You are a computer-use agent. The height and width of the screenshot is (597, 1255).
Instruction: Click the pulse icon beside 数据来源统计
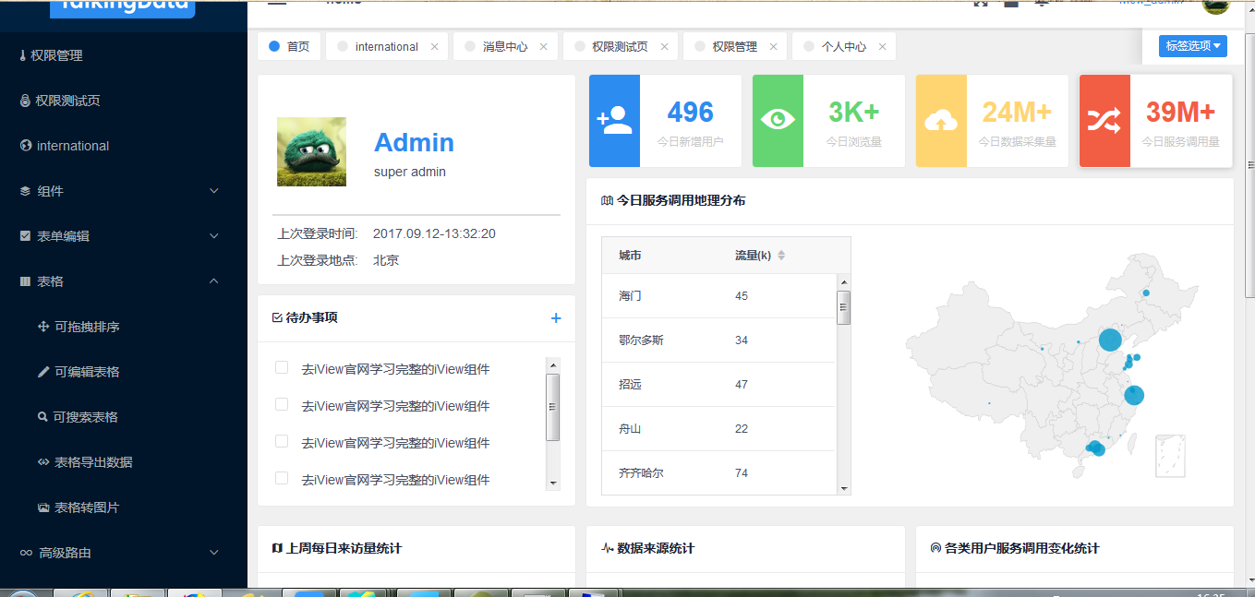(607, 548)
